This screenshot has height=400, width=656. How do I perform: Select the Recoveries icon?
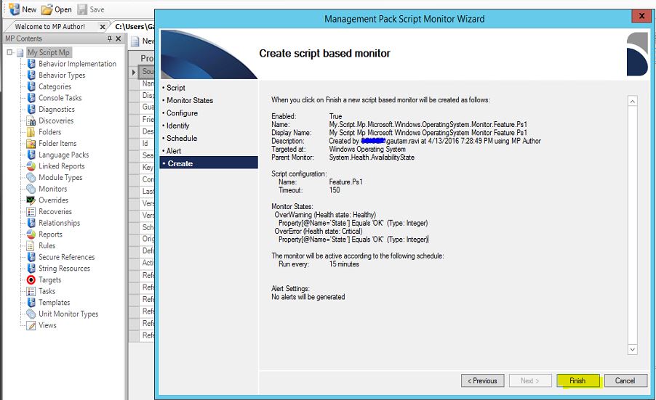tap(31, 212)
